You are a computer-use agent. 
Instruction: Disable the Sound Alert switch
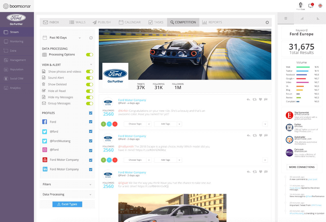pos(89,78)
